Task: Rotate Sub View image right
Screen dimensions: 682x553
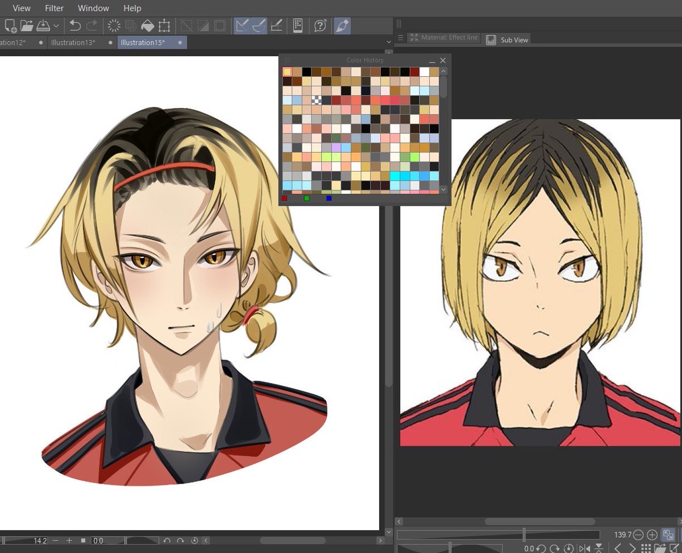Action: (x=555, y=548)
